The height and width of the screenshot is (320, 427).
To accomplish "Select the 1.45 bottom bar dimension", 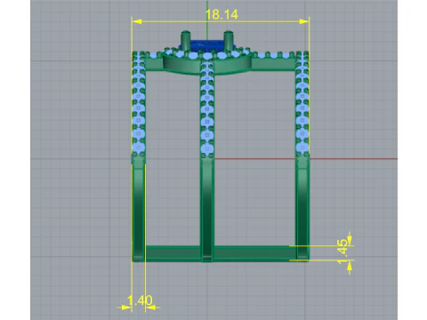I will [342, 252].
